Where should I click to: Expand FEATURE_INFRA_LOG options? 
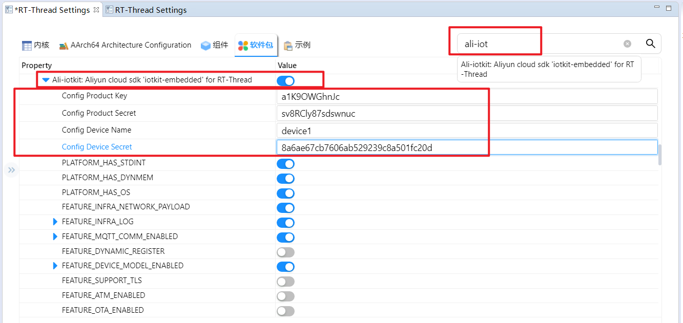[55, 222]
